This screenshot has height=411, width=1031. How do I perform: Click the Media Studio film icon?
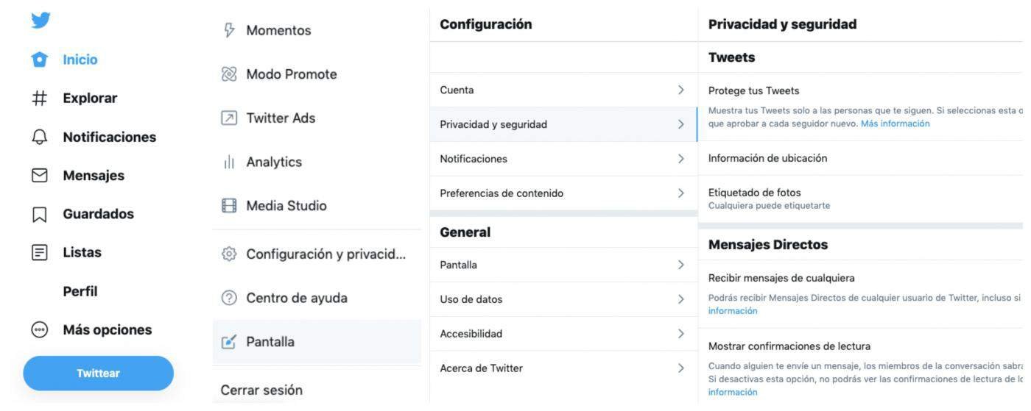[229, 206]
